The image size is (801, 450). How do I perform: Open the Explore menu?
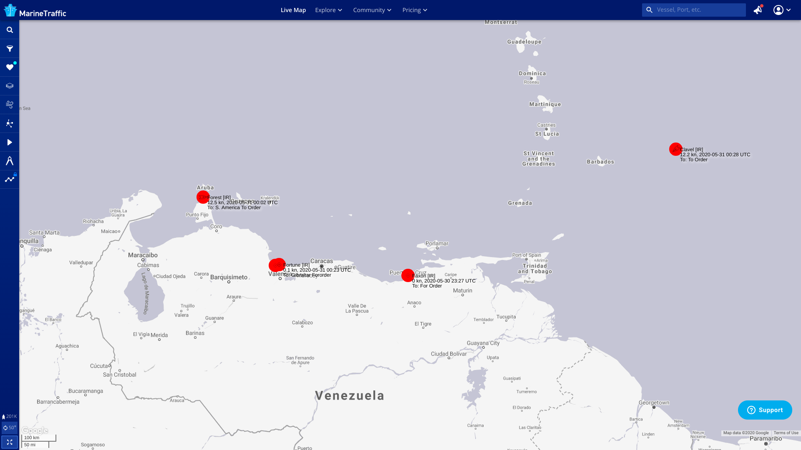(328, 10)
